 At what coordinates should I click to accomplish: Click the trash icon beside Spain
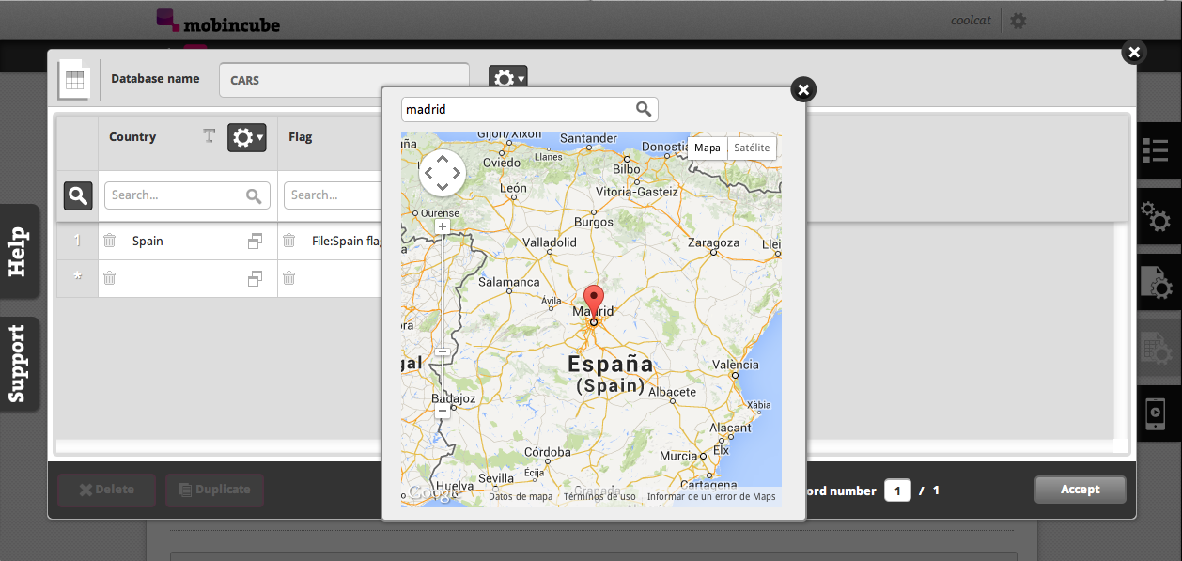point(110,241)
